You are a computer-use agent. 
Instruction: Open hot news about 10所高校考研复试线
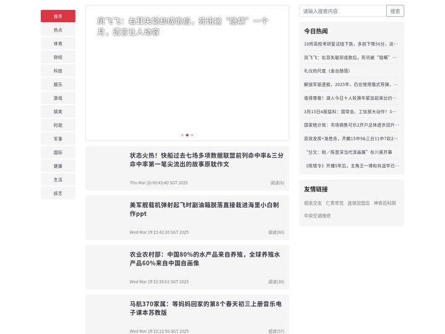point(351,44)
